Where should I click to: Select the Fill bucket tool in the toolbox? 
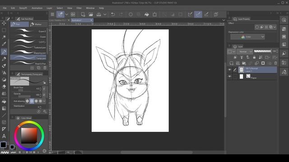pyautogui.click(x=4, y=101)
